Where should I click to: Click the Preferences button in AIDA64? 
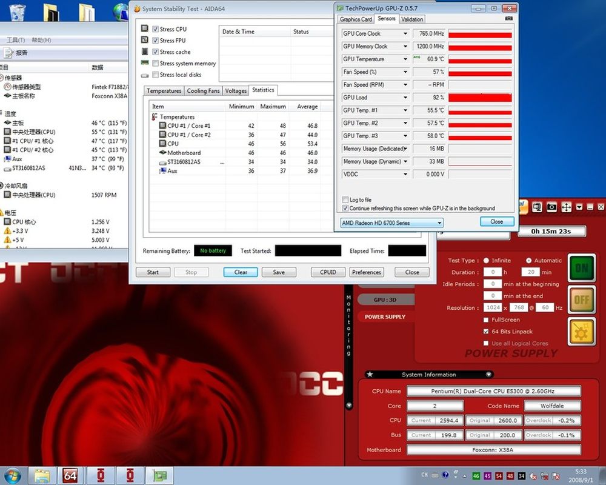367,272
